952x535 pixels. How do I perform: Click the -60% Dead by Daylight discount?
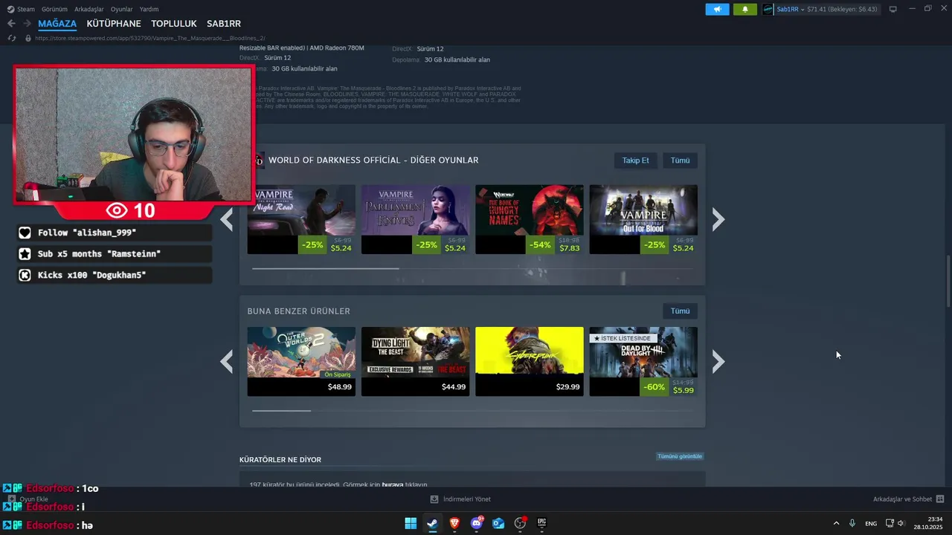click(x=654, y=387)
